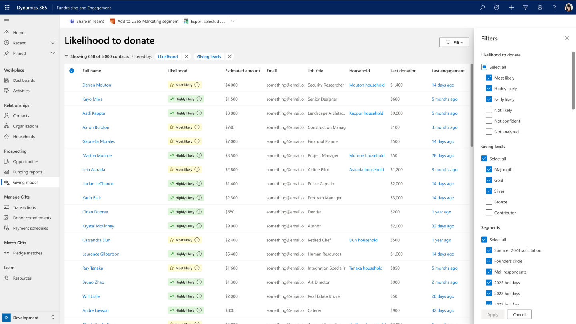Screen dimensions: 576x324
Task: Click info icon next to Darren Mouton's likelihood
Action: [197, 85]
